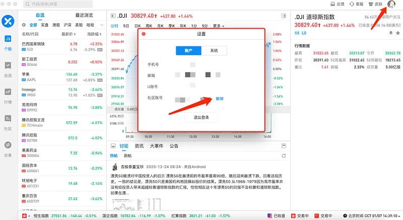The image size is (403, 220).
Task: Switch chart to 1分 interval
Action: point(194,26)
